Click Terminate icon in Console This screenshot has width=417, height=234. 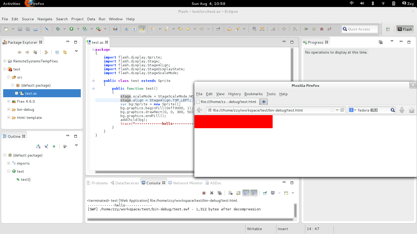pyautogui.click(x=204, y=193)
